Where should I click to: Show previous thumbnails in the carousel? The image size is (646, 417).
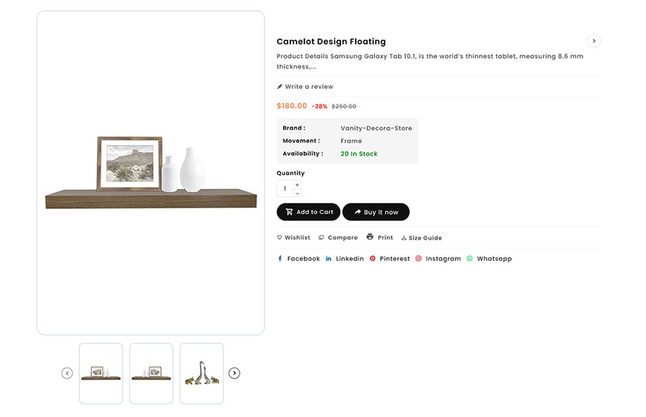67,373
